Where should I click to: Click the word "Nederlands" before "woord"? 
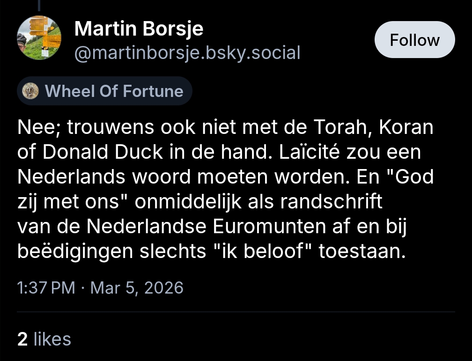pyautogui.click(x=71, y=177)
